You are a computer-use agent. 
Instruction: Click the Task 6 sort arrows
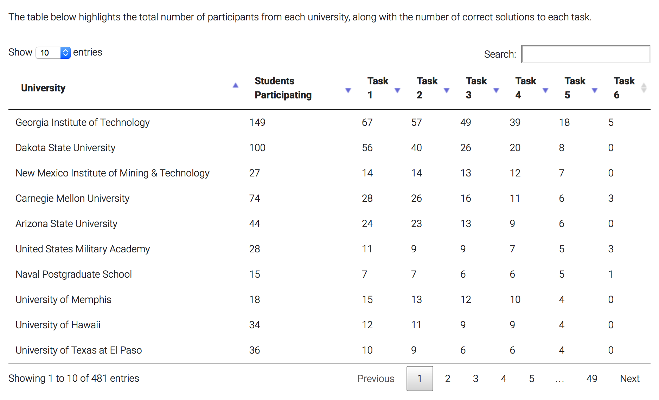tap(644, 88)
